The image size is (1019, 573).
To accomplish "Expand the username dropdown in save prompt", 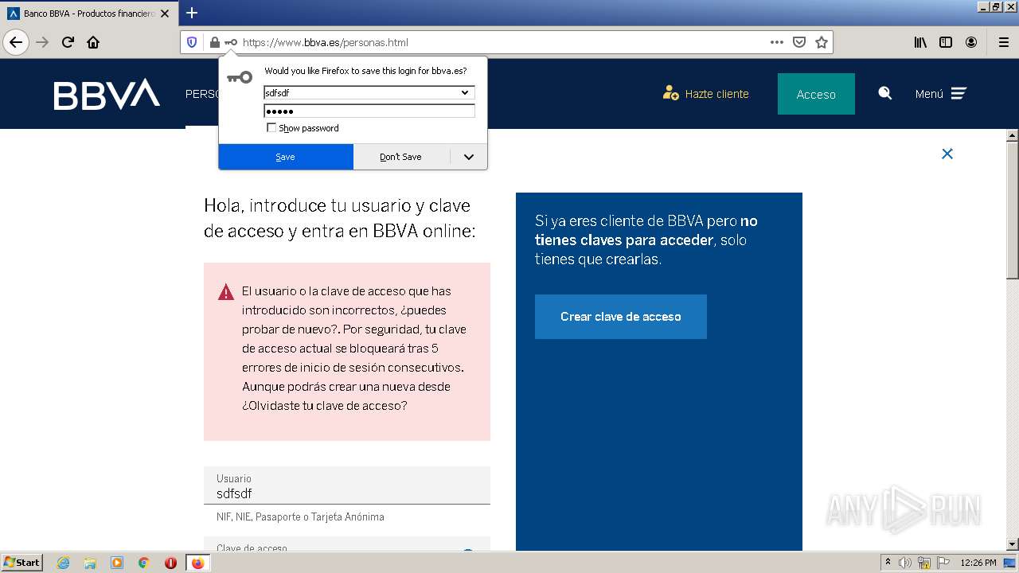I will [466, 92].
